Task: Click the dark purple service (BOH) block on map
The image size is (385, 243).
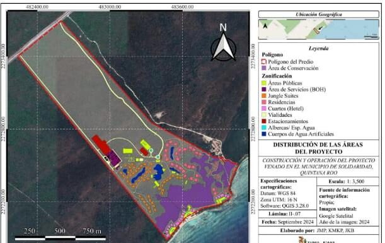Action: 113,158
